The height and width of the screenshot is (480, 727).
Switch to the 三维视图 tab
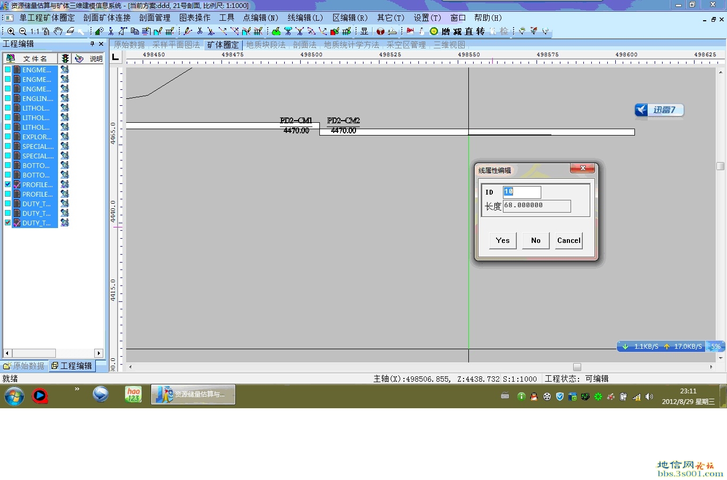449,45
